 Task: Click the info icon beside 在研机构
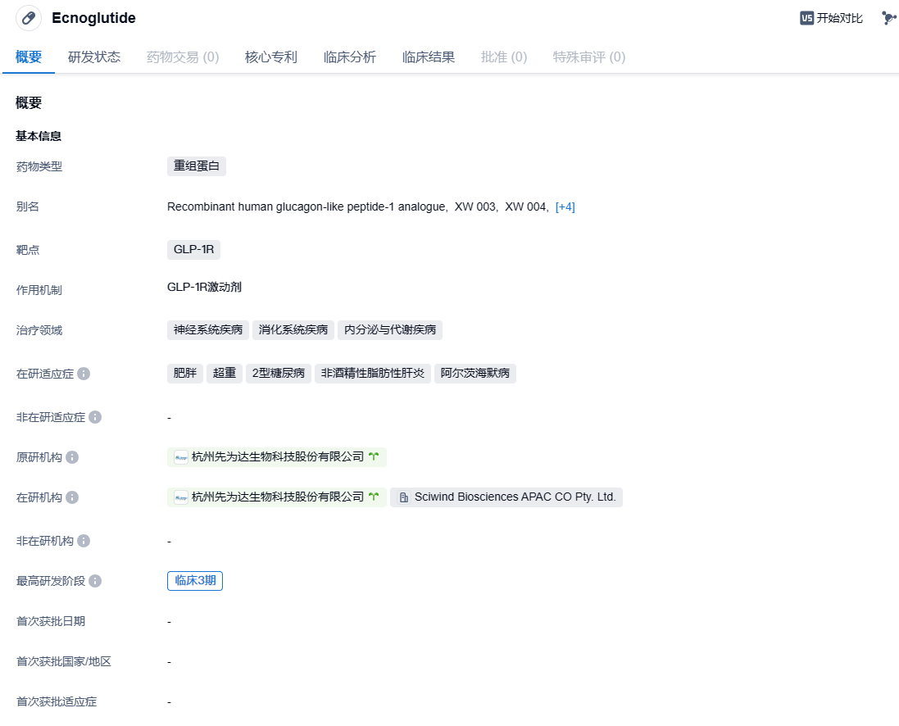coord(72,497)
